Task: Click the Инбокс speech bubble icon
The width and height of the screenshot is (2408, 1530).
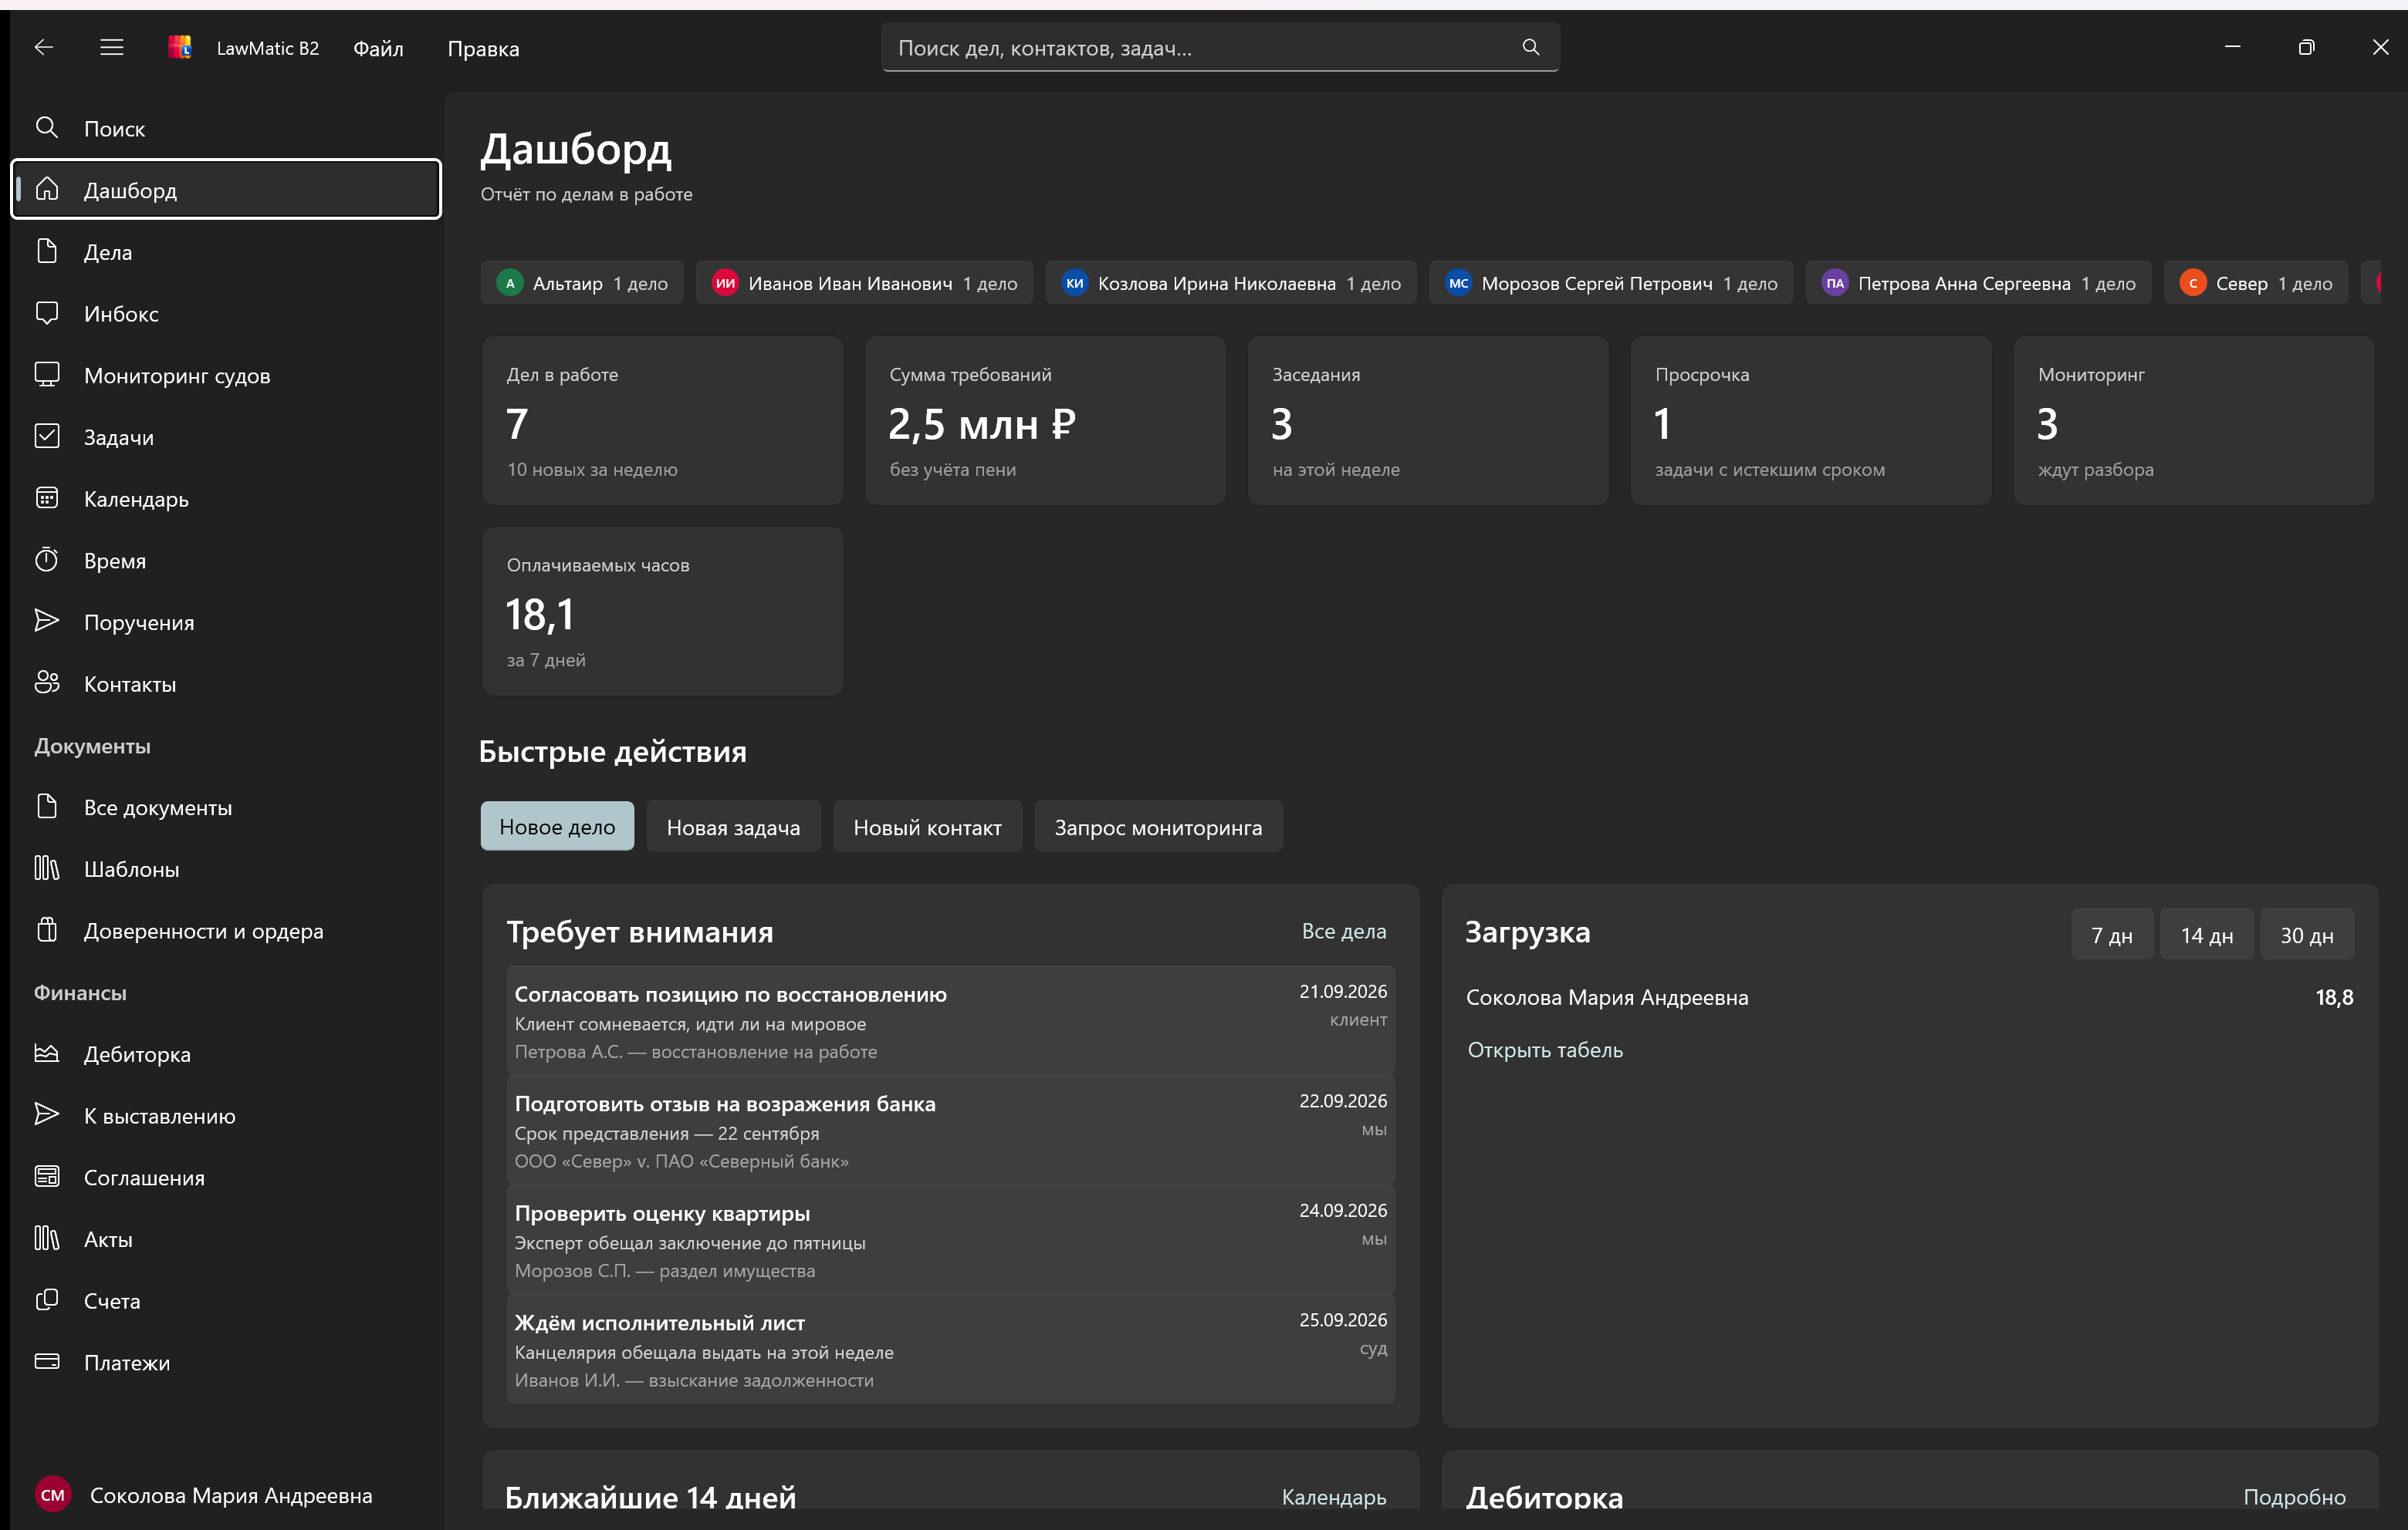Action: coord(47,313)
